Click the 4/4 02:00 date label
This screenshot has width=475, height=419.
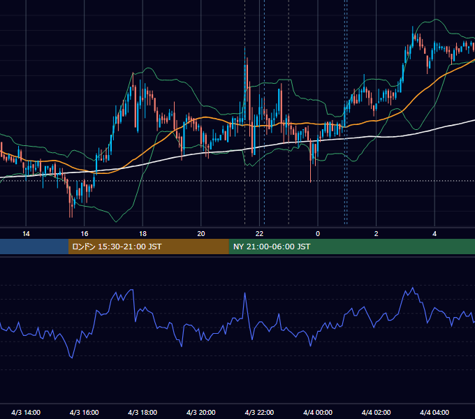point(376,412)
